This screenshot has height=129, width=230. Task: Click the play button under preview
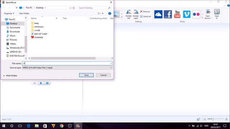[41, 83]
